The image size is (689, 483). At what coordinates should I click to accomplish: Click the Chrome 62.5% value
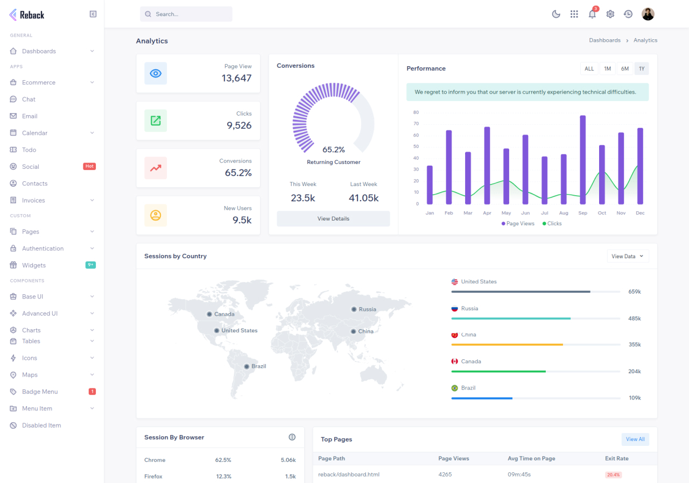point(223,460)
